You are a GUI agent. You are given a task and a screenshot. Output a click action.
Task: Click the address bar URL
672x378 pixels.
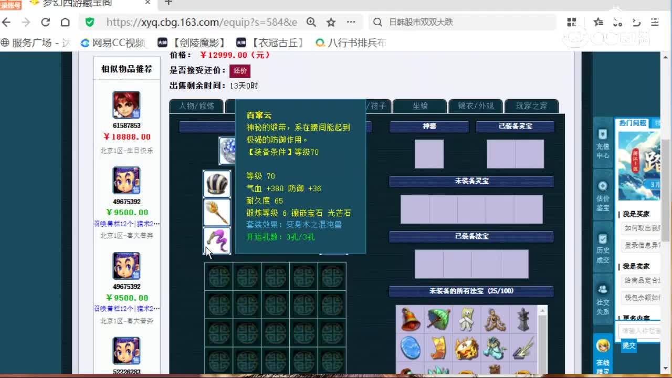202,22
